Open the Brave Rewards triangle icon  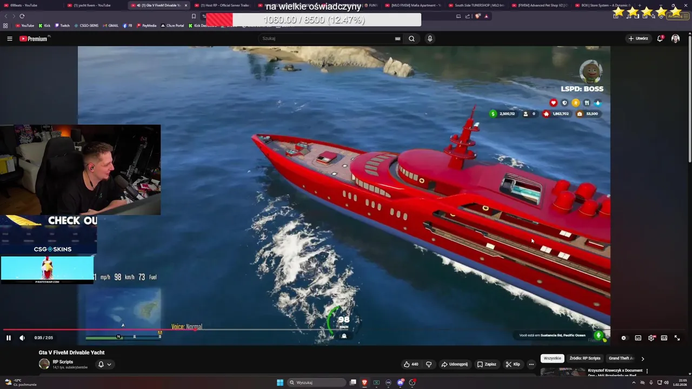coord(486,16)
